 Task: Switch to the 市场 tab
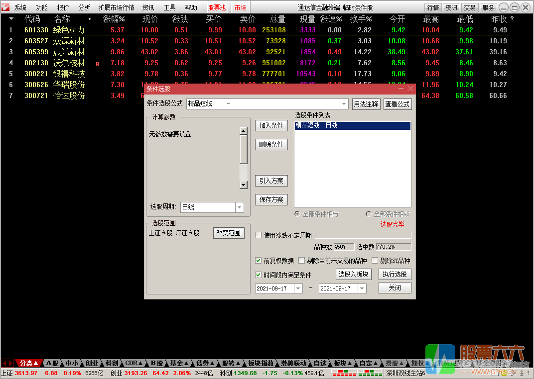[x=241, y=7]
